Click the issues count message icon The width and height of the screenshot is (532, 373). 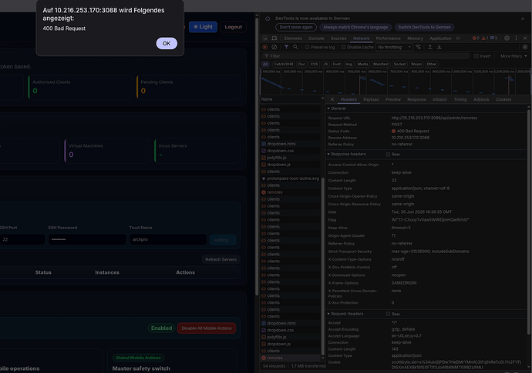(x=493, y=38)
